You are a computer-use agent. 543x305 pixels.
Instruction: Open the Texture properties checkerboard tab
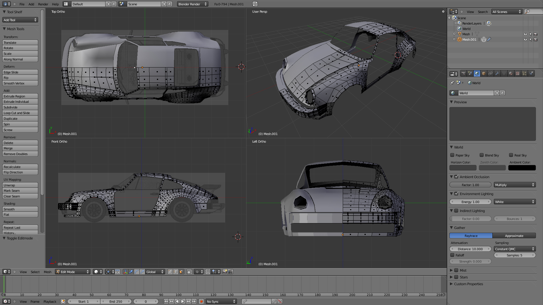(x=518, y=74)
